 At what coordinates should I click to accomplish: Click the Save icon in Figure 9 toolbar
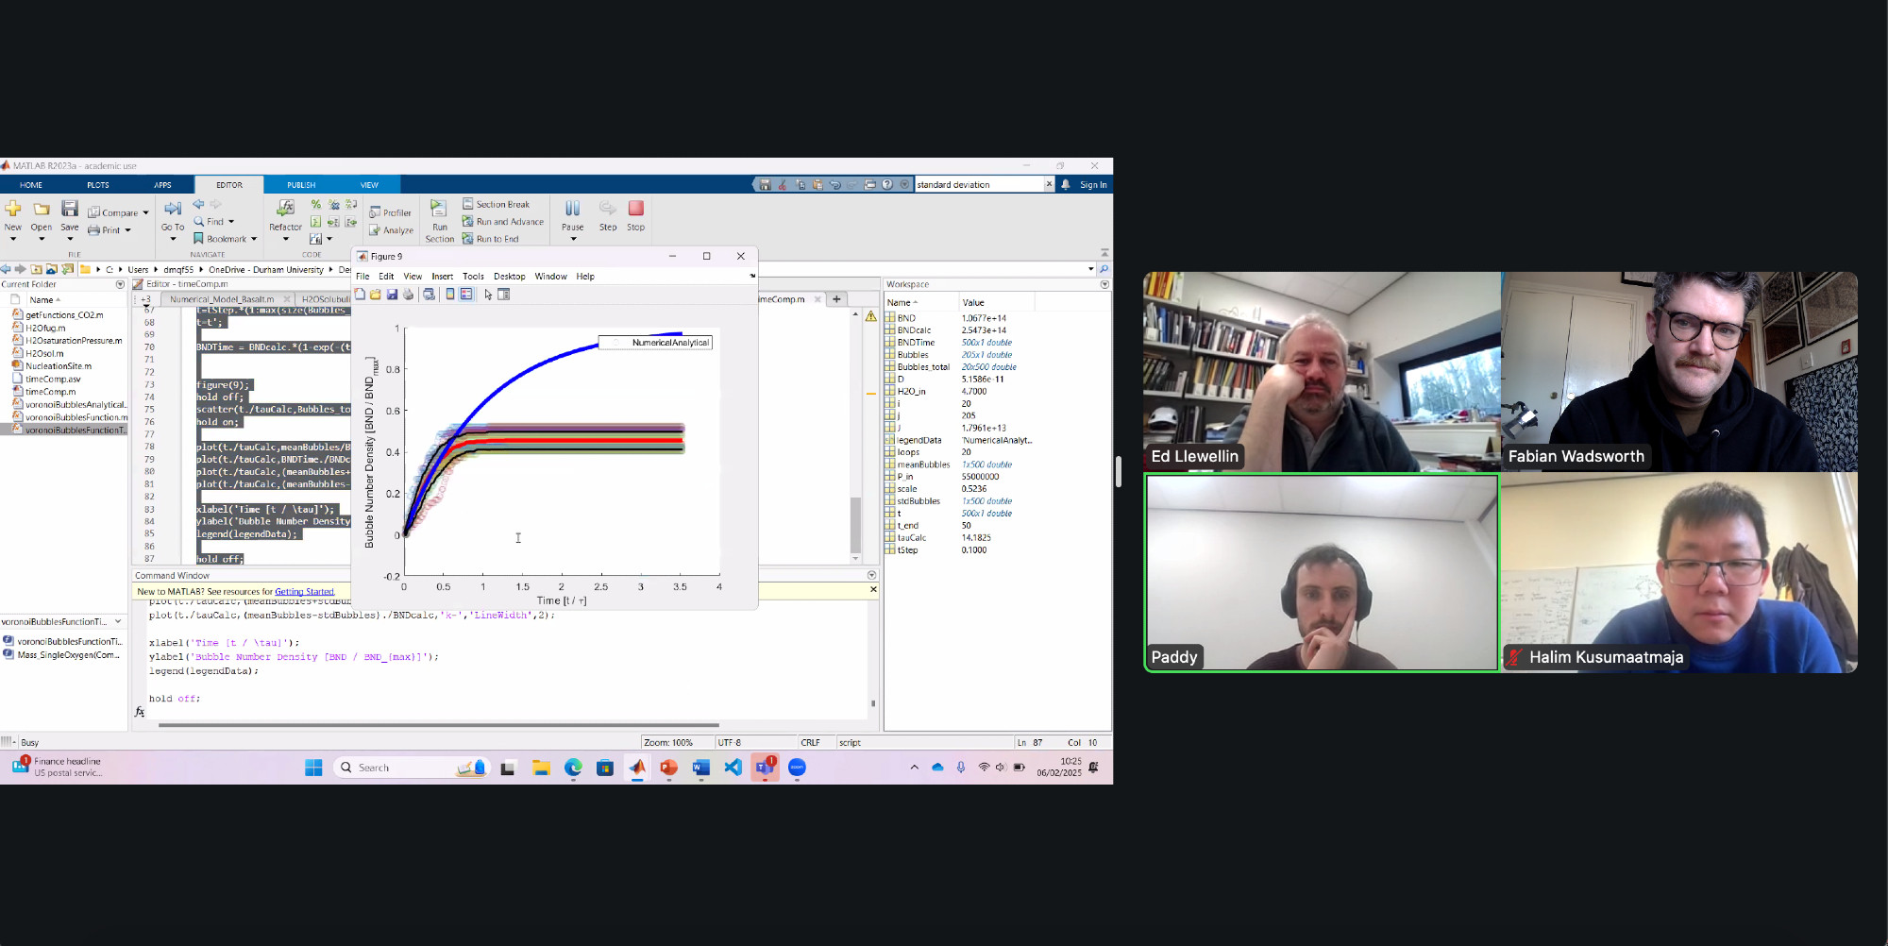pyautogui.click(x=392, y=295)
